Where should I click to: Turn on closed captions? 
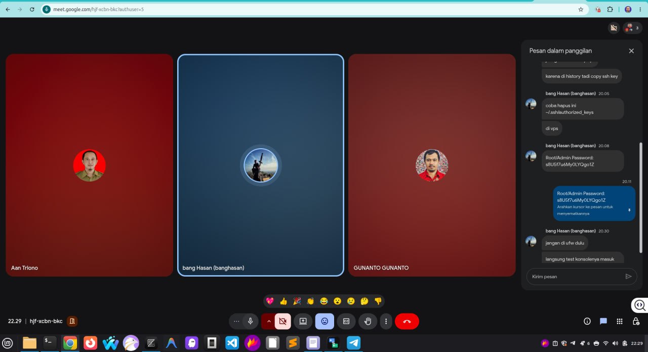click(x=346, y=321)
